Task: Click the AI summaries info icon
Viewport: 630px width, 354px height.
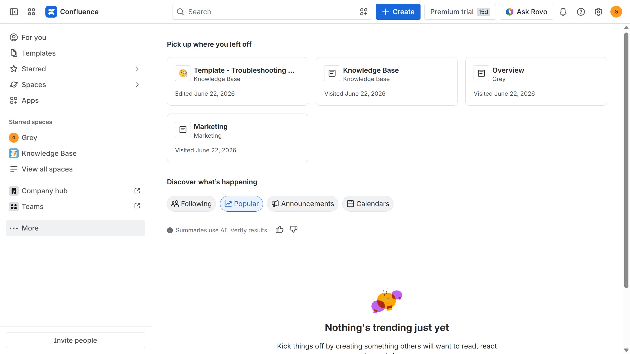Action: [x=170, y=230]
